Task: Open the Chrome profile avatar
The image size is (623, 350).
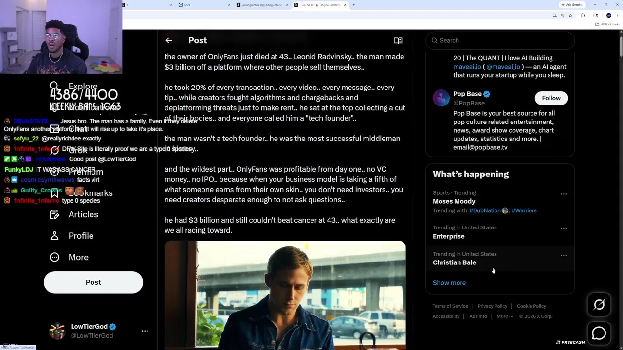Action: tap(609, 16)
